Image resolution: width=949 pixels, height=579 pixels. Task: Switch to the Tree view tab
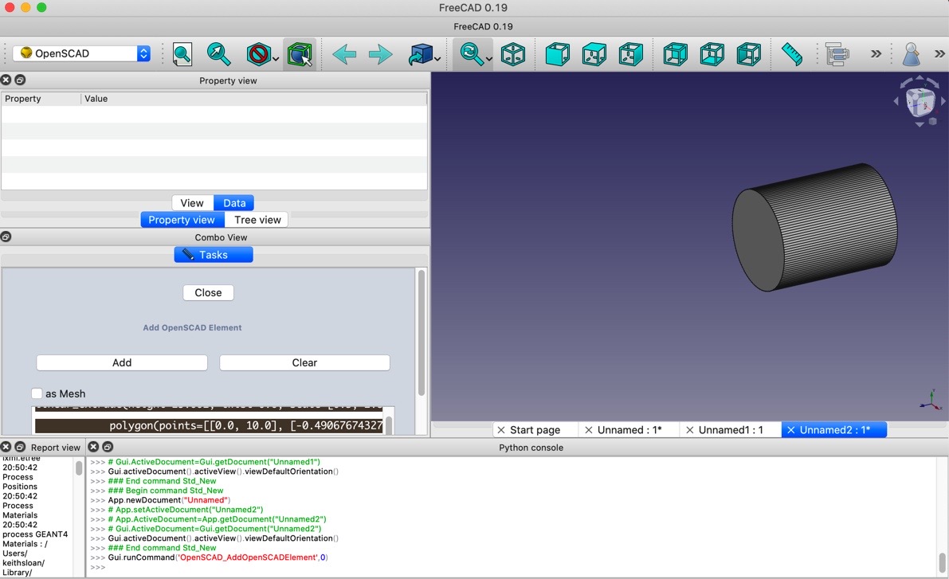[x=257, y=220]
